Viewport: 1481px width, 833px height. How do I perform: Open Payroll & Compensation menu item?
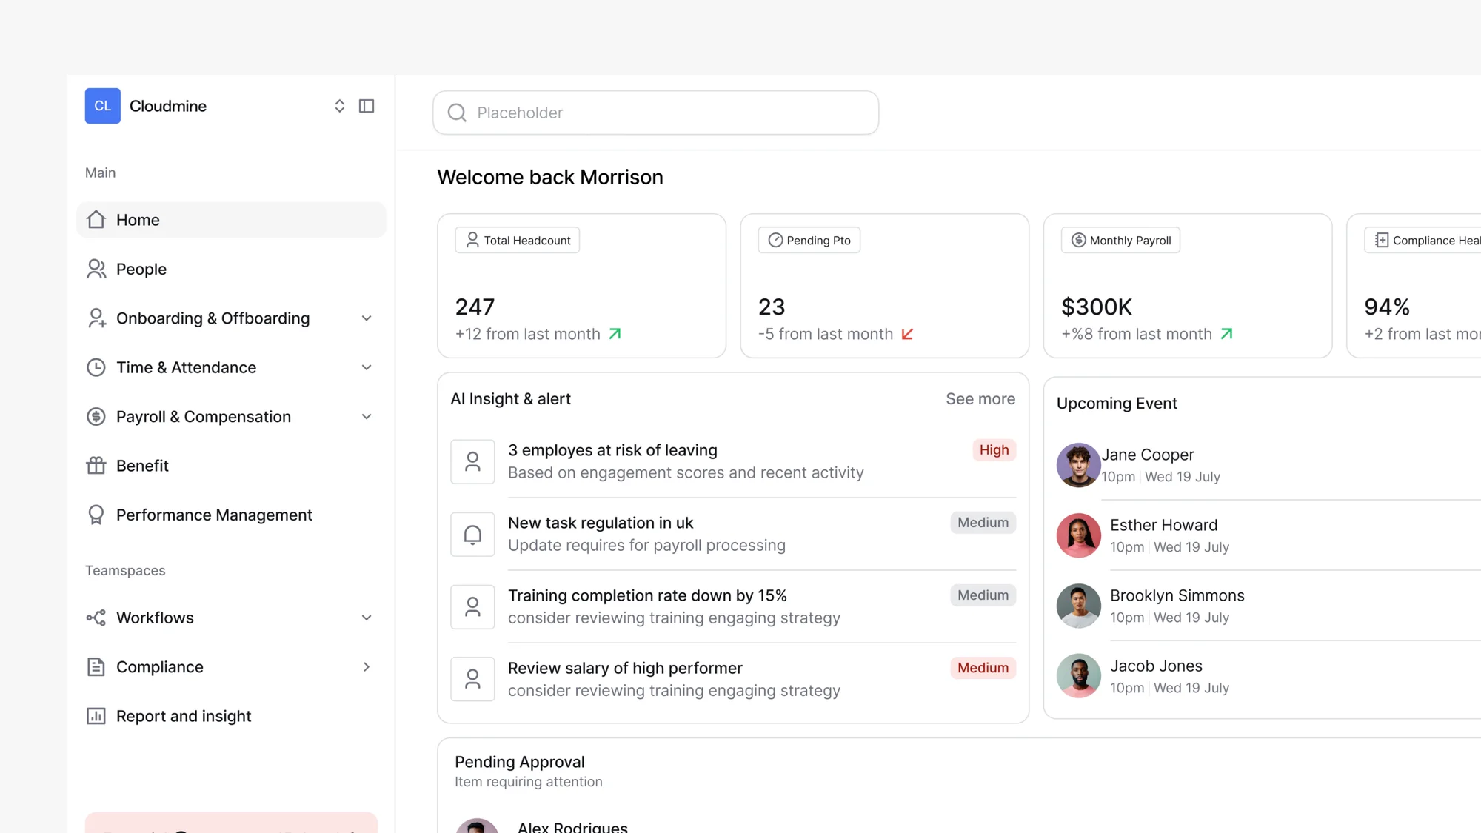[231, 417]
